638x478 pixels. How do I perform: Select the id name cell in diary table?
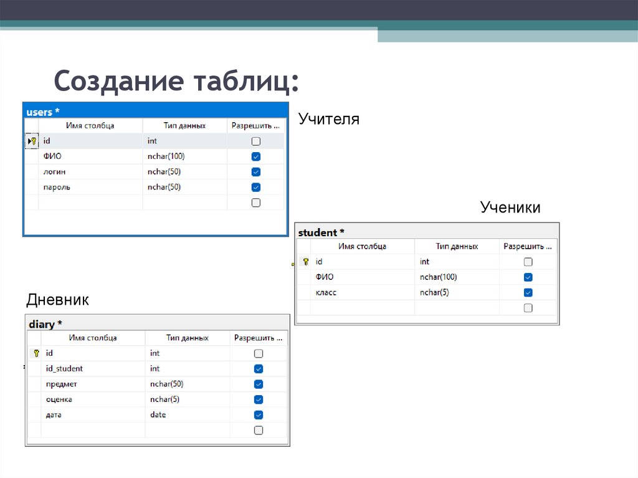tap(93, 353)
